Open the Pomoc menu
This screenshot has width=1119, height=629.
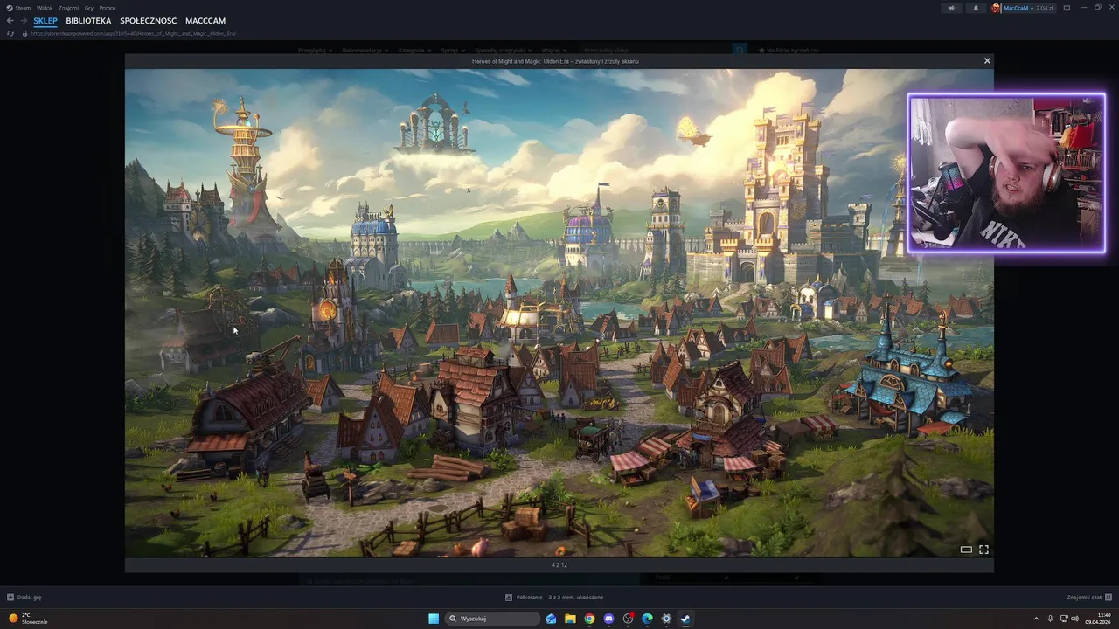[x=108, y=8]
